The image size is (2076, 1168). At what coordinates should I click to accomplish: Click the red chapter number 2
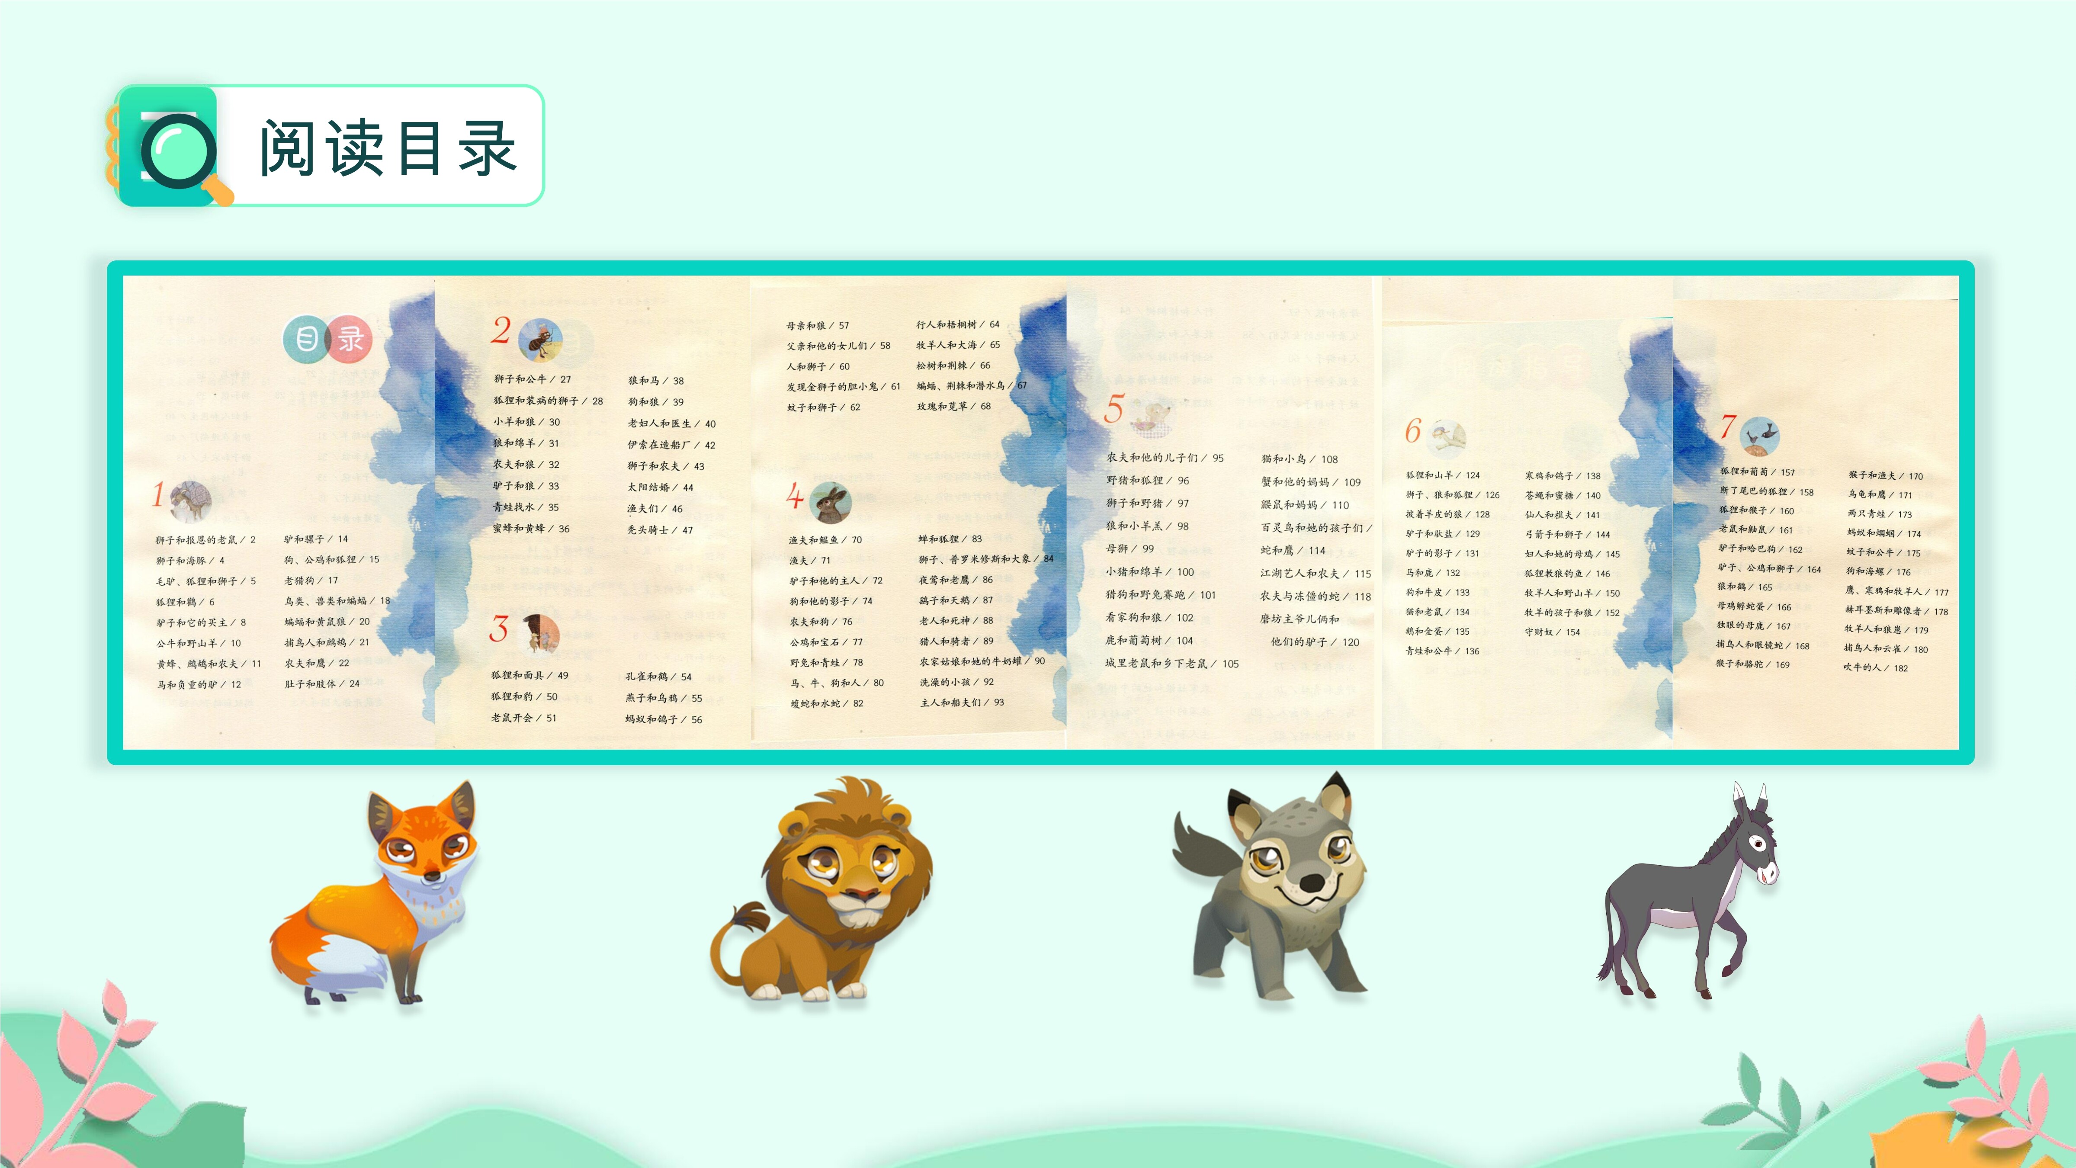501,331
